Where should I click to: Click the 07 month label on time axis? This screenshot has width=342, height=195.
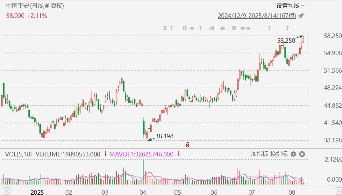point(252,192)
